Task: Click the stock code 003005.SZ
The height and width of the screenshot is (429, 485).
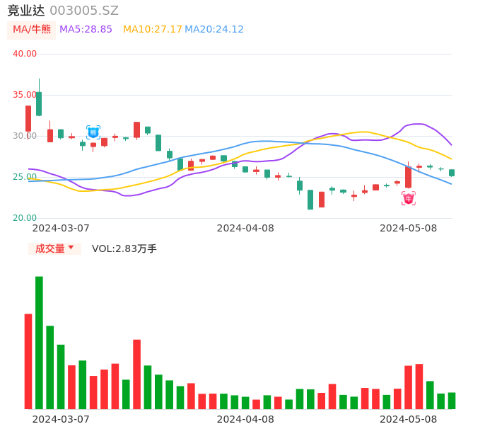Action: click(84, 11)
